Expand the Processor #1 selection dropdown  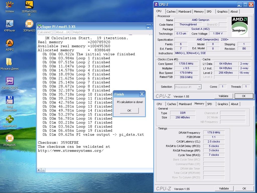[199, 87]
